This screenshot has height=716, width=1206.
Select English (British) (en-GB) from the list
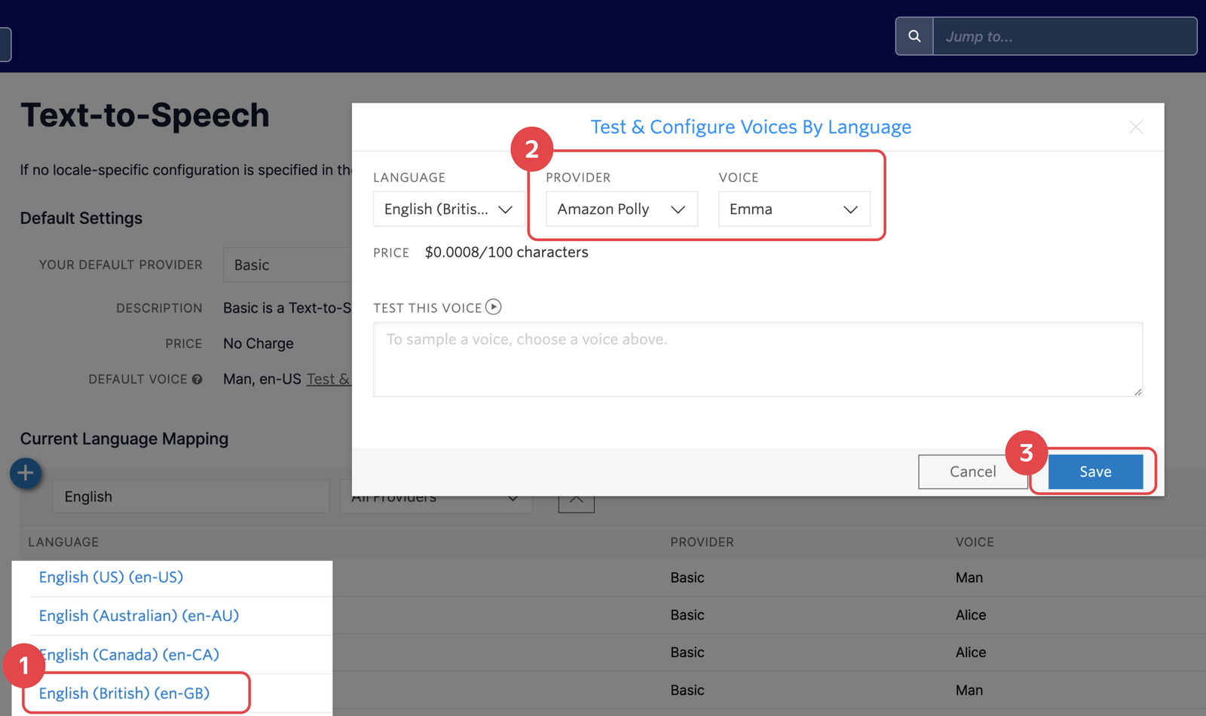tap(124, 693)
